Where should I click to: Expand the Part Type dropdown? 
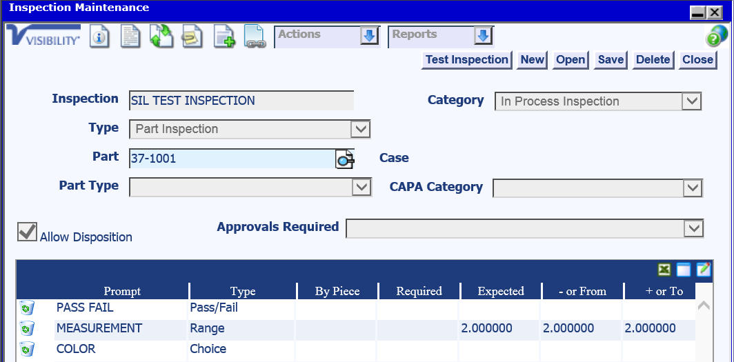pos(361,187)
